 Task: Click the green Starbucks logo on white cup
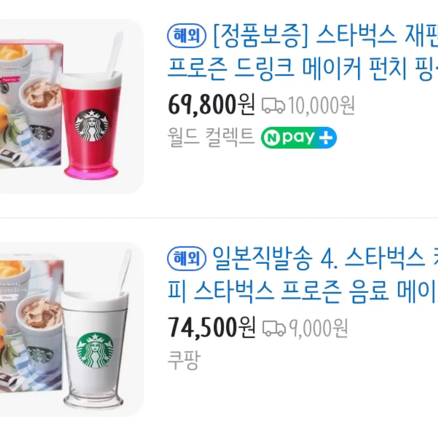(95, 350)
